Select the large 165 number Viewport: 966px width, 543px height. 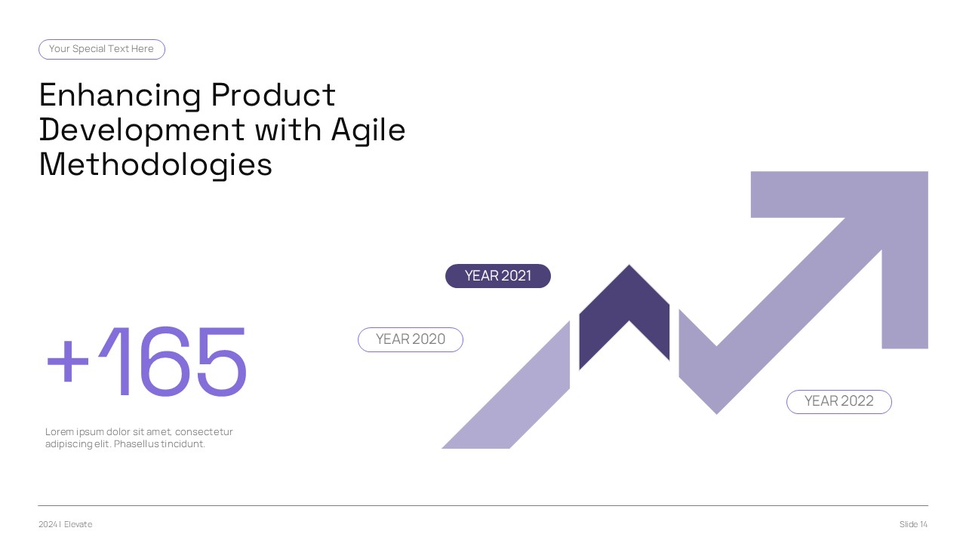(x=174, y=362)
